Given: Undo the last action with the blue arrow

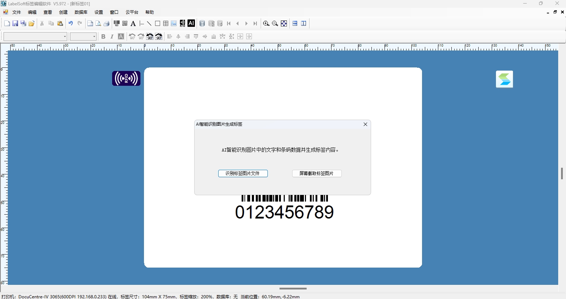Looking at the screenshot, I should [71, 23].
